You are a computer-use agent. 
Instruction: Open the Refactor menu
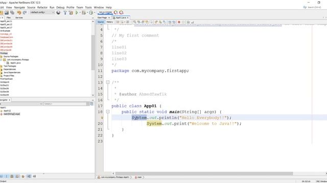(x=42, y=7)
